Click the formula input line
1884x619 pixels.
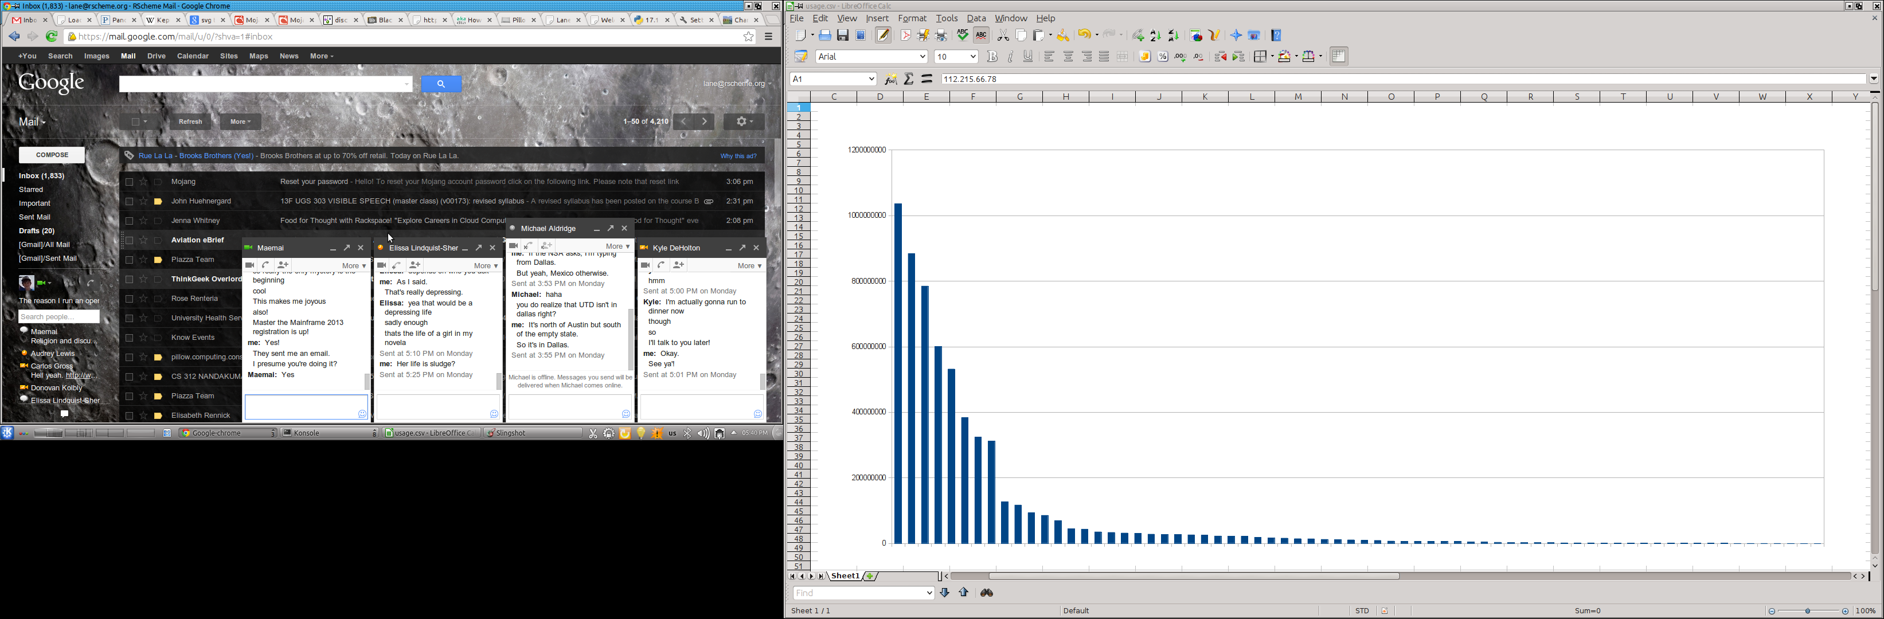(1404, 79)
